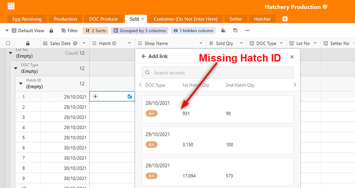This screenshot has height=188, width=355.
Task: Click the Hatchery Production base title
Action: point(293,7)
